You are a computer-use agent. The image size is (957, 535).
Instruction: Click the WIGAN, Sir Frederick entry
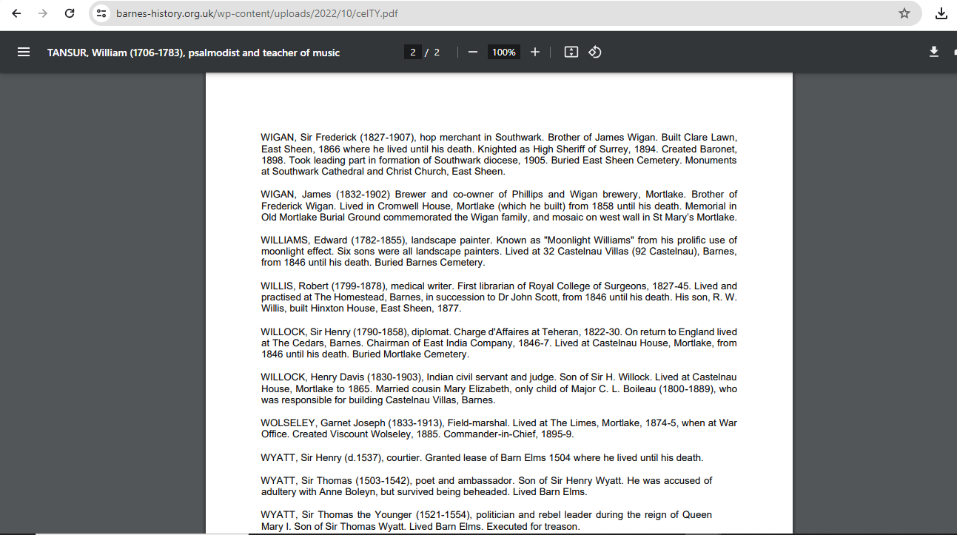pyautogui.click(x=499, y=155)
